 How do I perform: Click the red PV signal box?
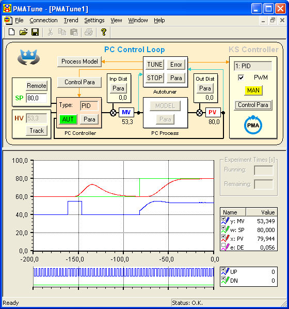coord(213,112)
